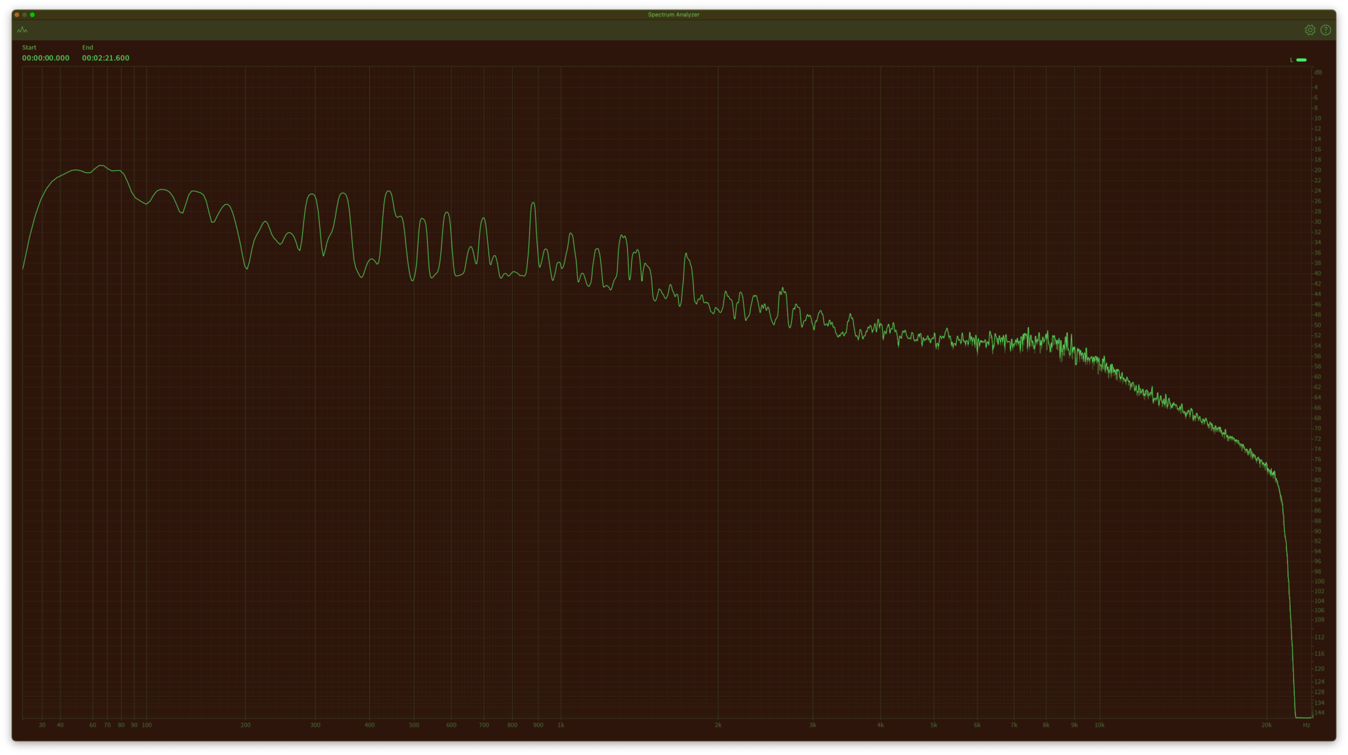Click the "100" frequency axis label
Viewport: 1348px width, 755px height.
coord(147,725)
